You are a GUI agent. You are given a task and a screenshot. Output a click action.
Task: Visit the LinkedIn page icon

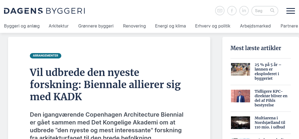click(244, 11)
